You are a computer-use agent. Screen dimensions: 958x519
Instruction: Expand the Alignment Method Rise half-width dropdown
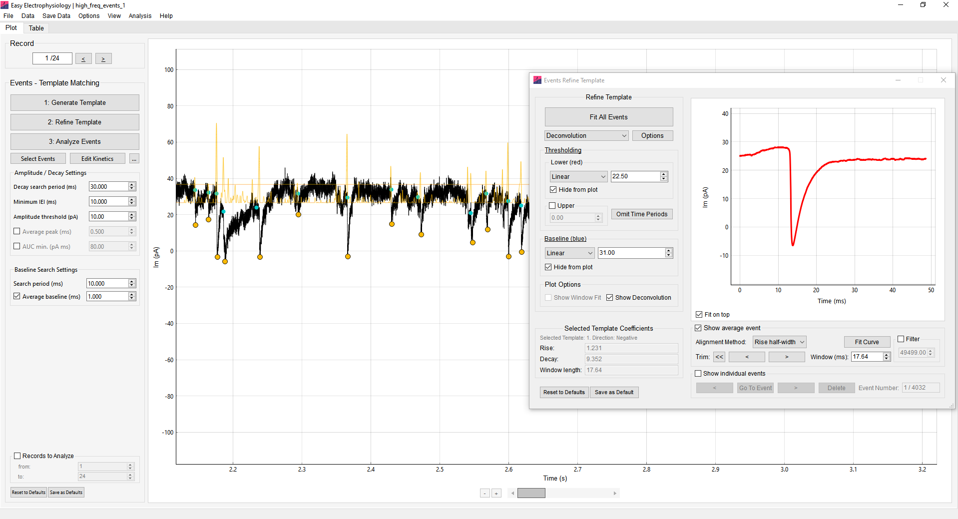(779, 342)
